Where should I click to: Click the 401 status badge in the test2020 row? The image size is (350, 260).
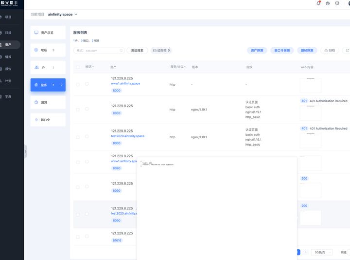point(304,129)
